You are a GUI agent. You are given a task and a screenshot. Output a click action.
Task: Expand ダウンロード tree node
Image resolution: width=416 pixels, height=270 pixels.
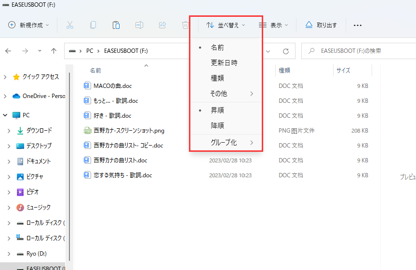tap(9, 131)
